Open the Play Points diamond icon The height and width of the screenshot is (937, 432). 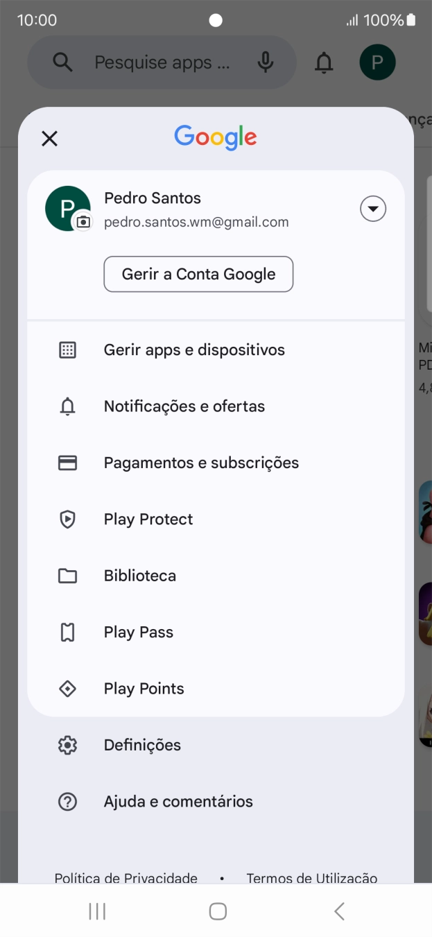tap(67, 688)
